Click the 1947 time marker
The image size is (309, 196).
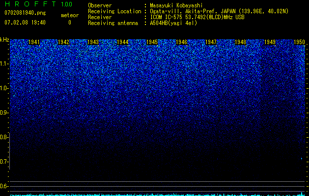(x=211, y=42)
